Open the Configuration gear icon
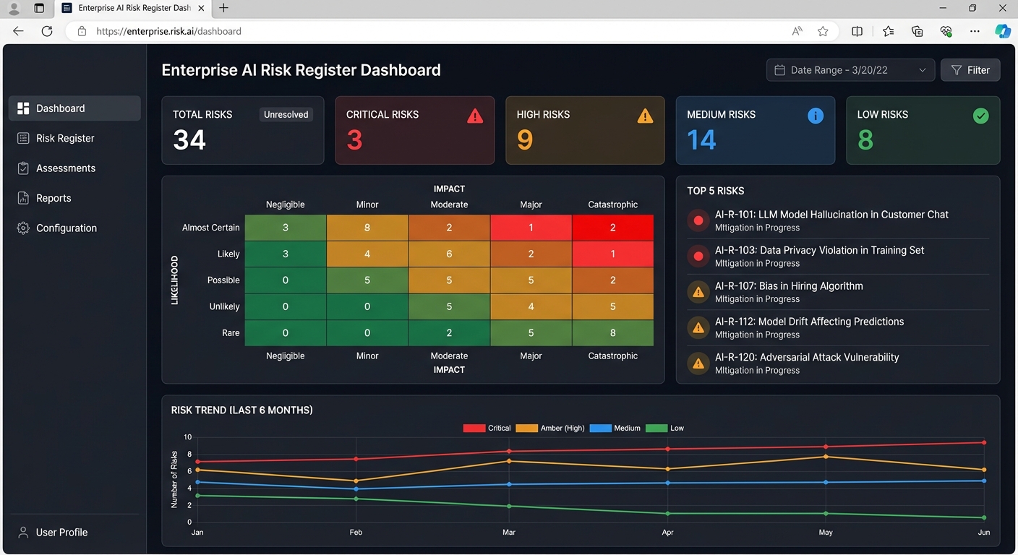The image size is (1018, 555). pyautogui.click(x=22, y=228)
